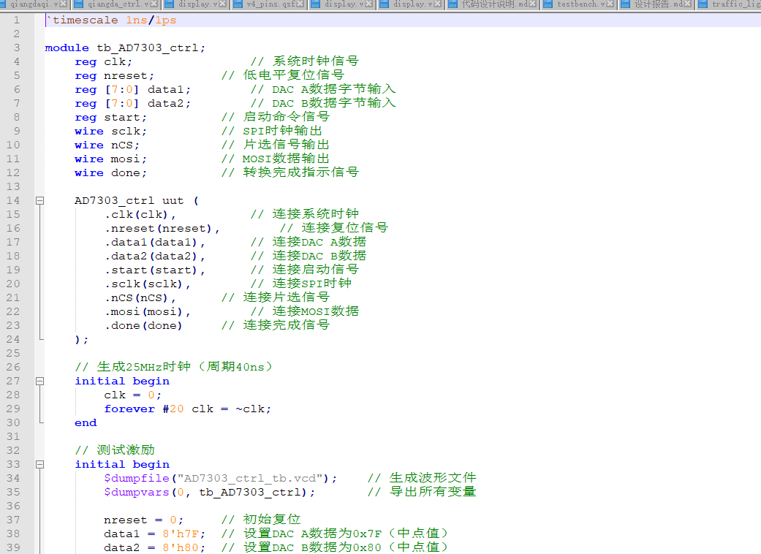Switch to the qiangda_ctrl.v tab

pyautogui.click(x=115, y=4)
